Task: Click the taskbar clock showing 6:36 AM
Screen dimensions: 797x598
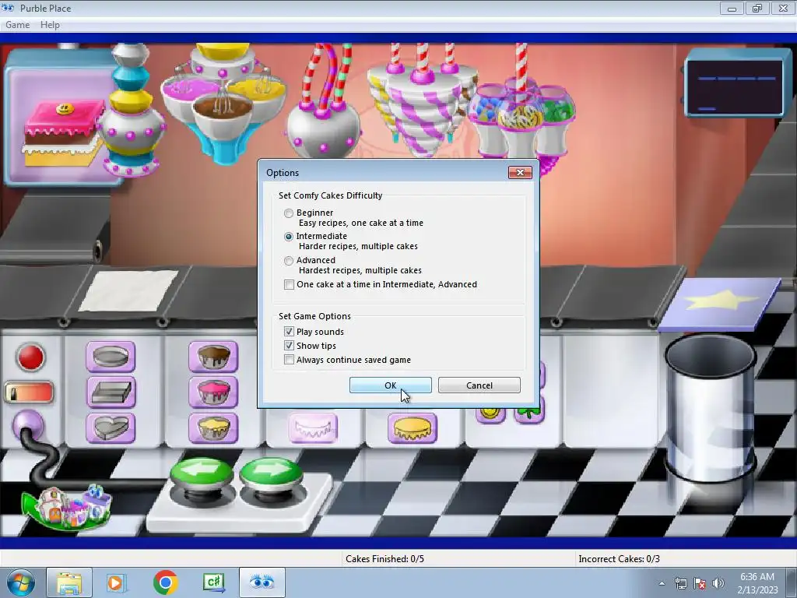Action: pyautogui.click(x=757, y=583)
